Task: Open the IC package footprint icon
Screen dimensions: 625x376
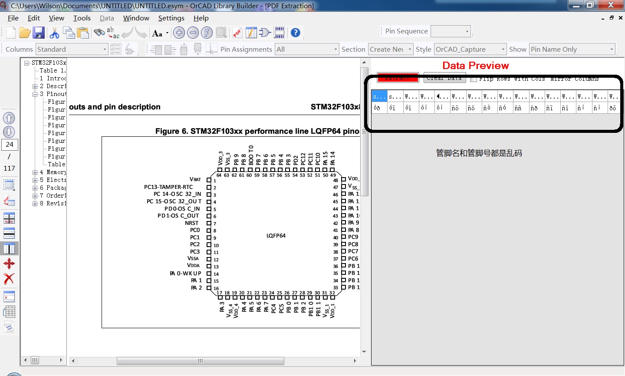Action: click(x=280, y=33)
